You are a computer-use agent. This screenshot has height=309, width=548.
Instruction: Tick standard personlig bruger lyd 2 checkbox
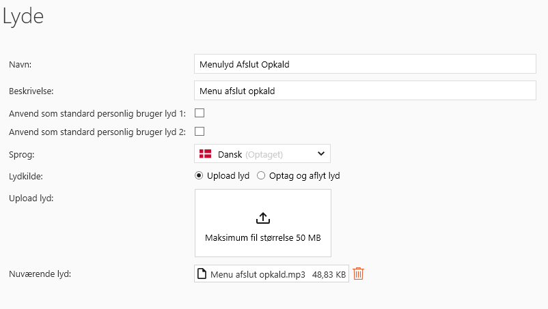200,131
